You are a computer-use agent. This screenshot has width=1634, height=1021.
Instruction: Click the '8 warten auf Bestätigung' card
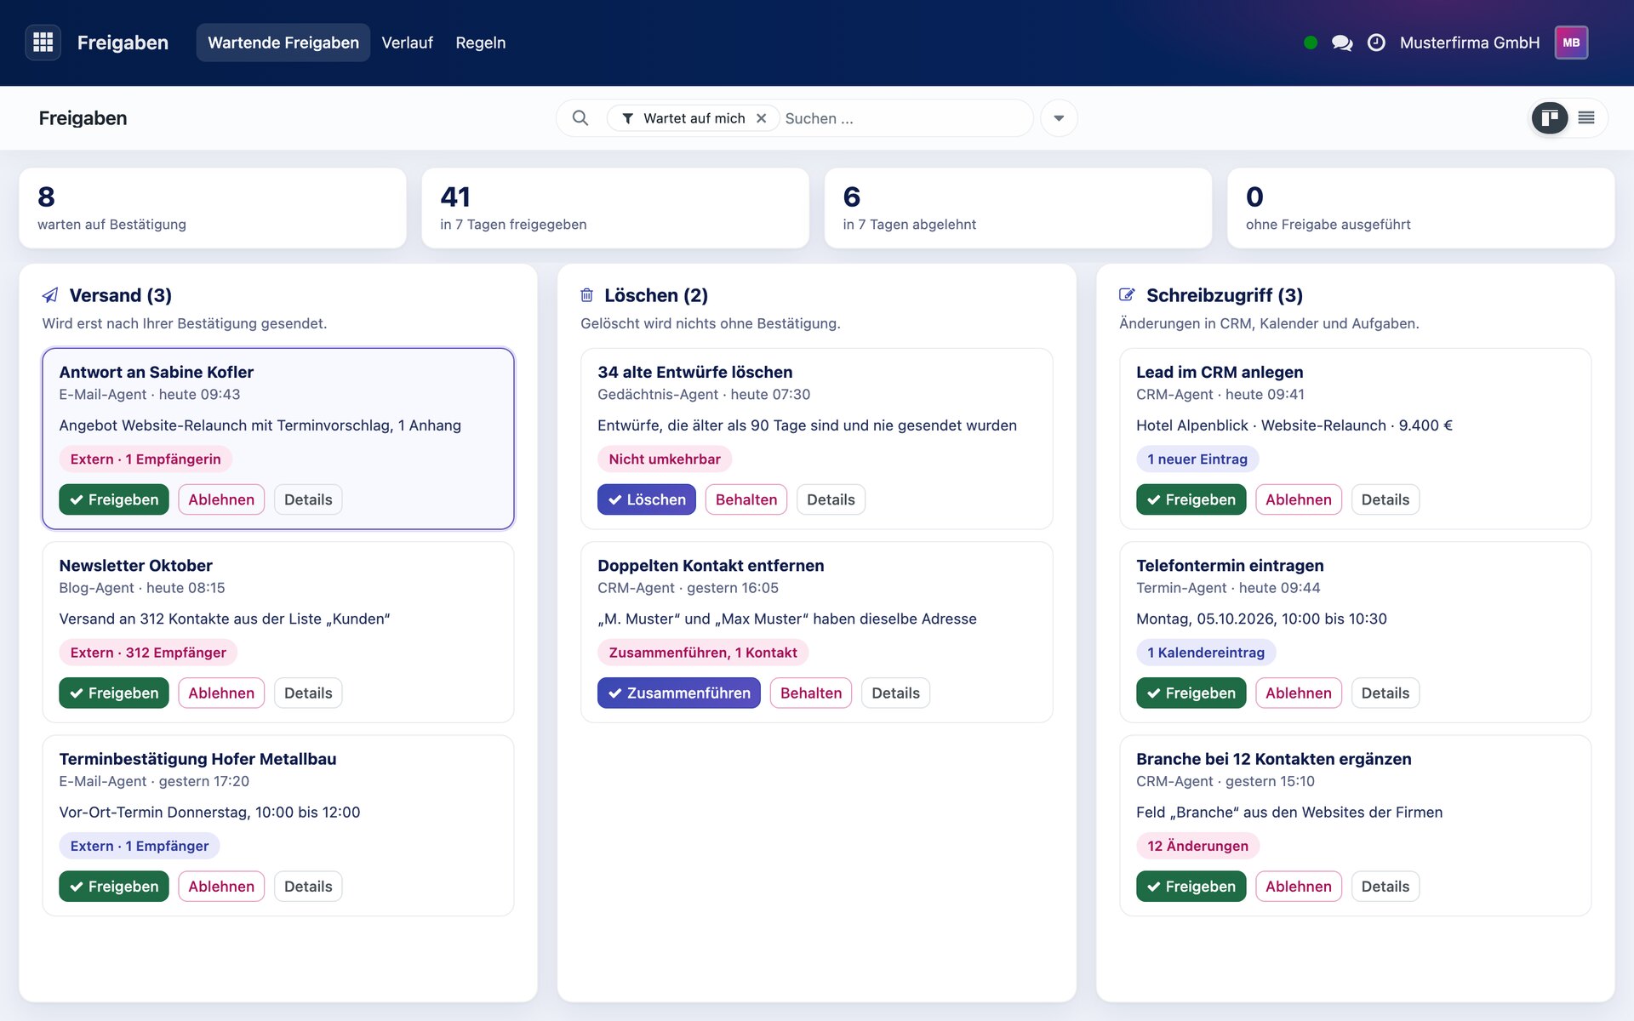213,208
